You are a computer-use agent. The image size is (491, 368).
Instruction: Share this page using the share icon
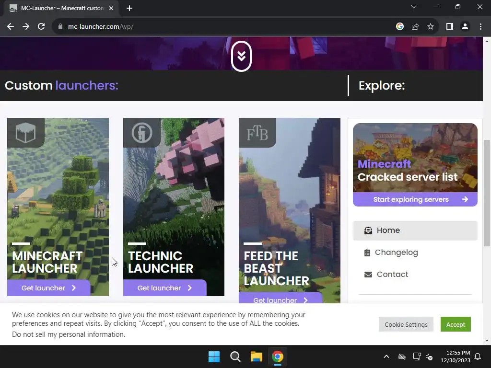point(415,27)
